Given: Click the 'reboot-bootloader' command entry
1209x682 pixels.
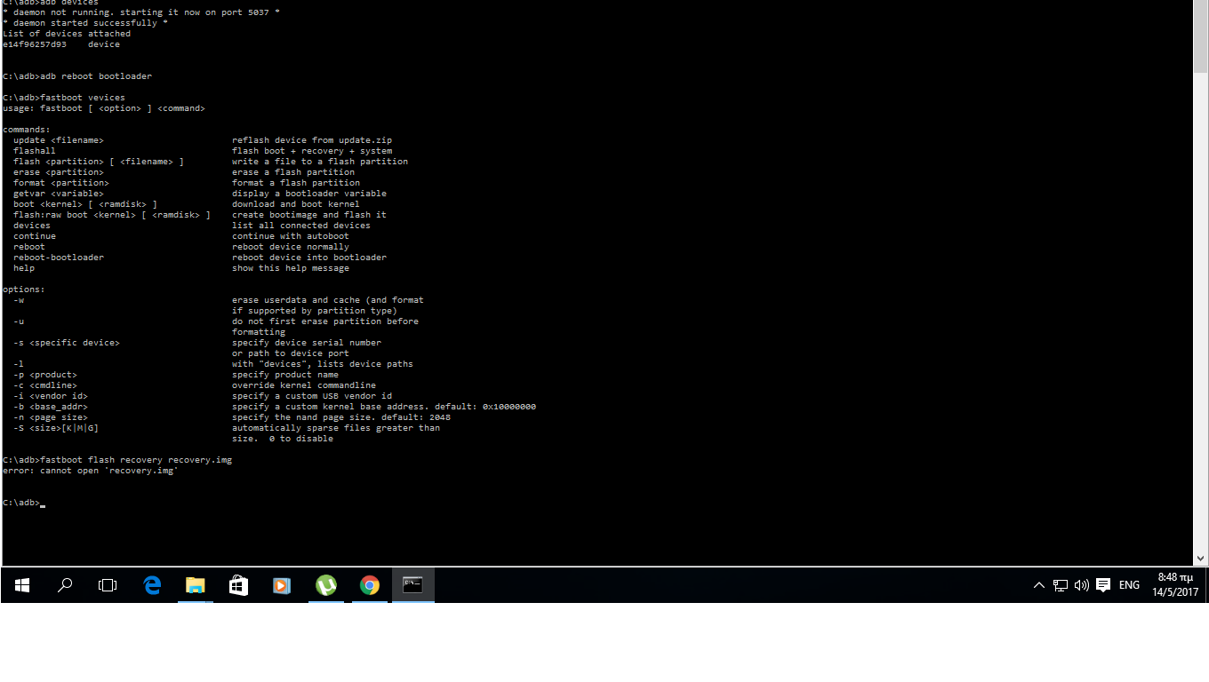Looking at the screenshot, I should pos(59,258).
